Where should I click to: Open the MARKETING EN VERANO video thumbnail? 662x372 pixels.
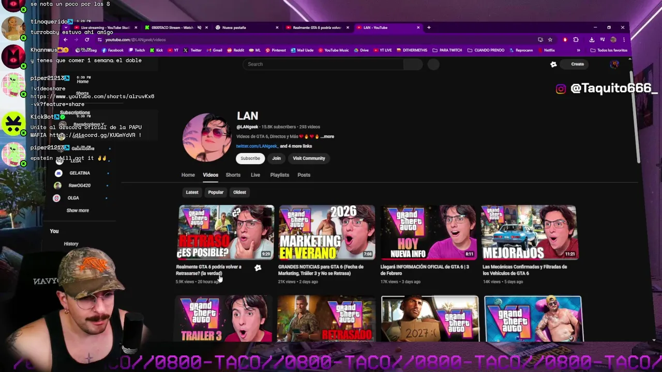[327, 232]
